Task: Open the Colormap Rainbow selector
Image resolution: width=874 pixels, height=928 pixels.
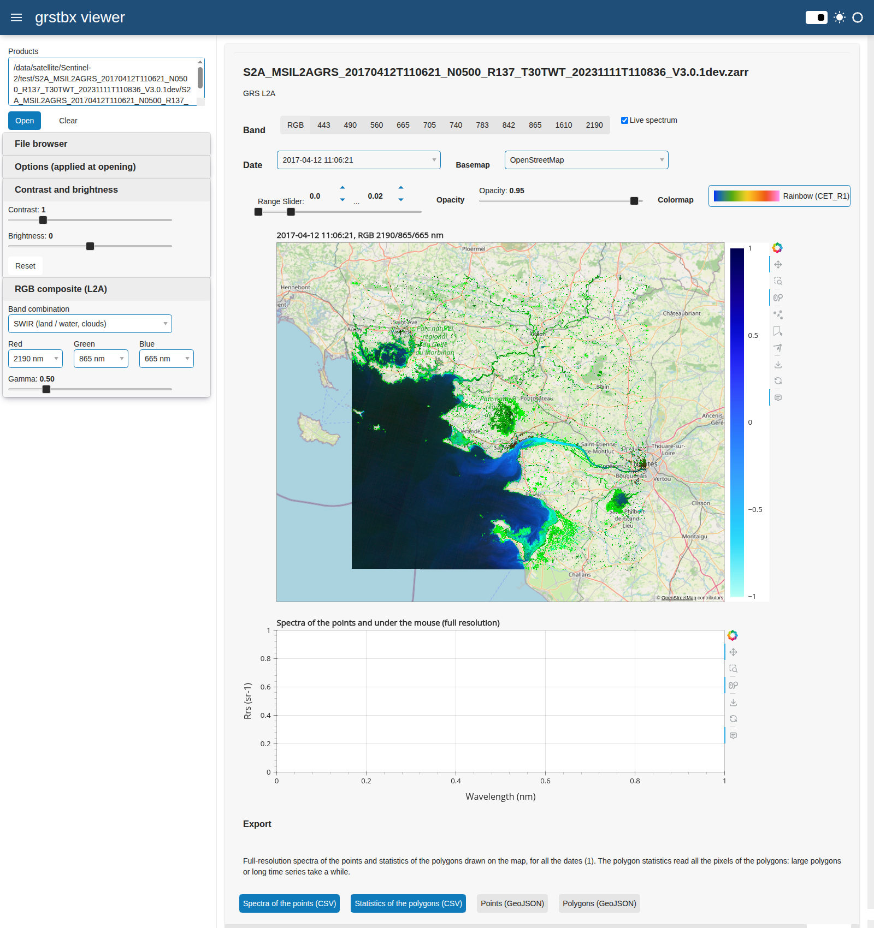Action: 779,196
